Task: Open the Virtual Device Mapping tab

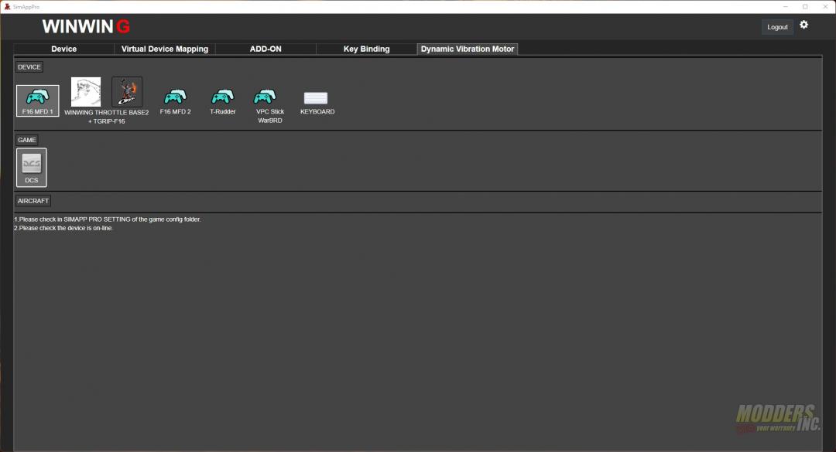Action: click(165, 49)
